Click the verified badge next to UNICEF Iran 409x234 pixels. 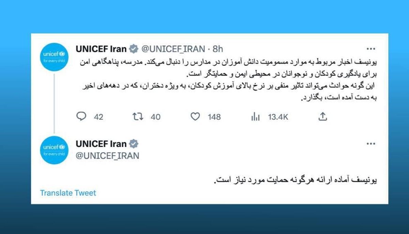coord(134,49)
